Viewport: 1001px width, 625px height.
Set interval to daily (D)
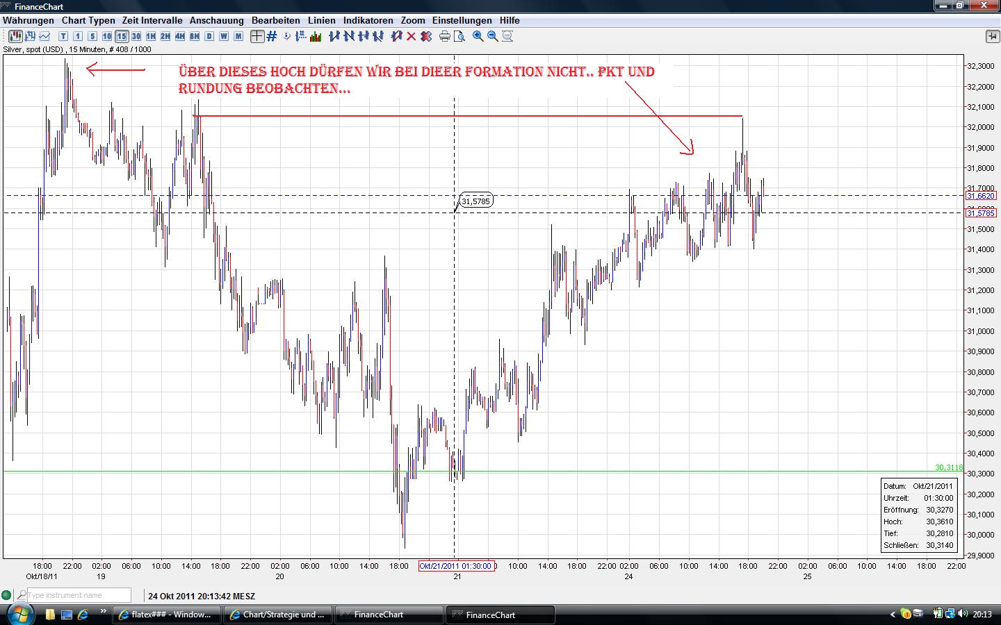[x=209, y=36]
